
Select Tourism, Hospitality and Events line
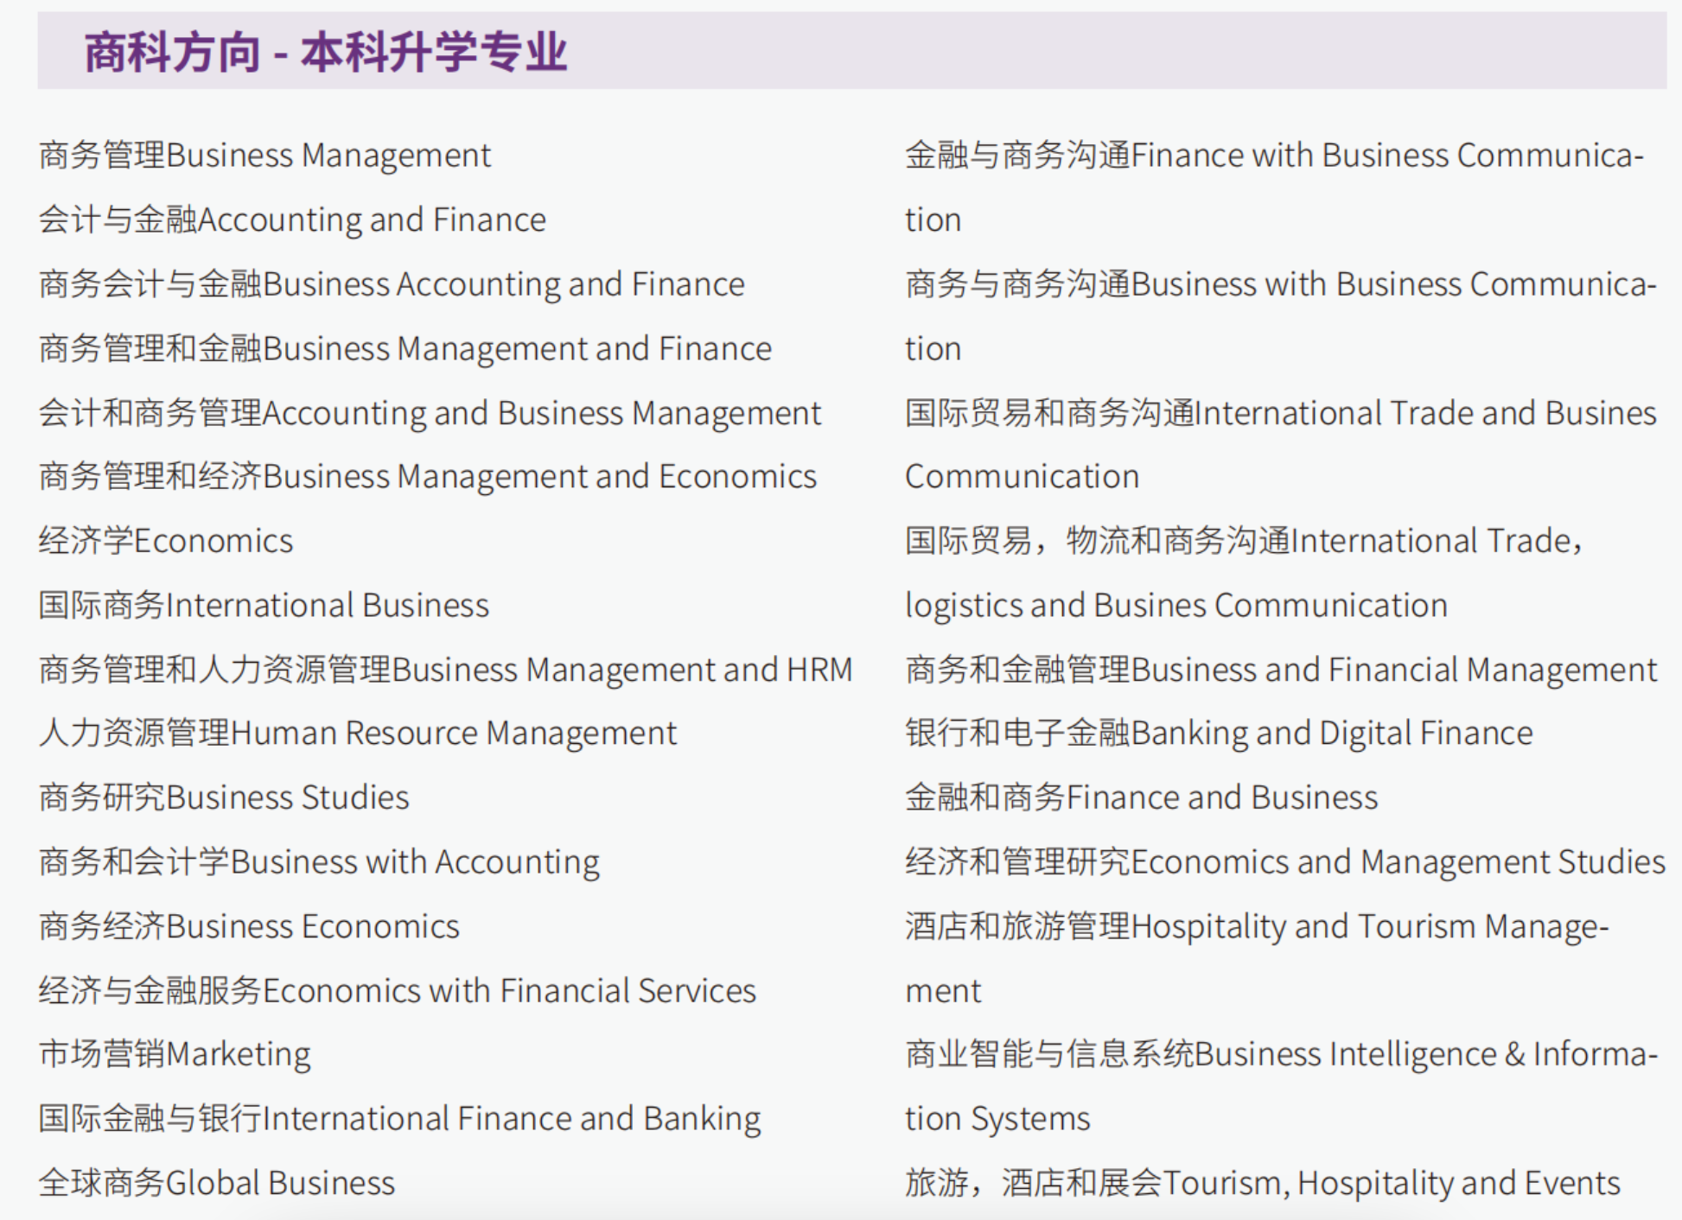click(x=1263, y=1183)
